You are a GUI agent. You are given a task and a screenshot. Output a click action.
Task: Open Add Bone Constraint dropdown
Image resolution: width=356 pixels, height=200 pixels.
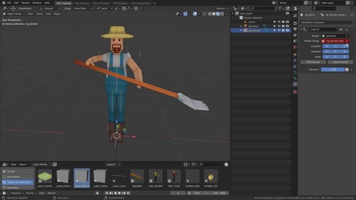[x=327, y=22]
